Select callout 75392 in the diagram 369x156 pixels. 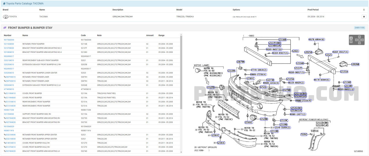pyautogui.click(x=304, y=134)
